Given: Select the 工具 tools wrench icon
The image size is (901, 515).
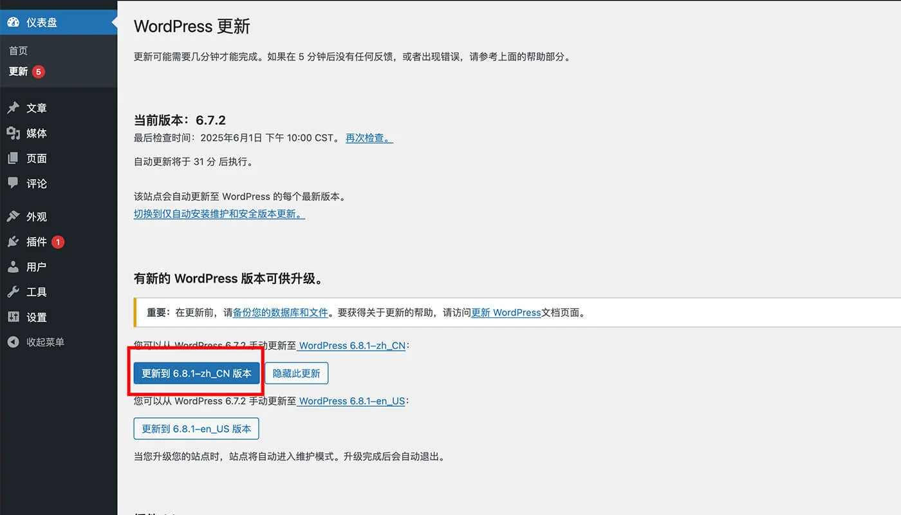Looking at the screenshot, I should click(x=14, y=292).
